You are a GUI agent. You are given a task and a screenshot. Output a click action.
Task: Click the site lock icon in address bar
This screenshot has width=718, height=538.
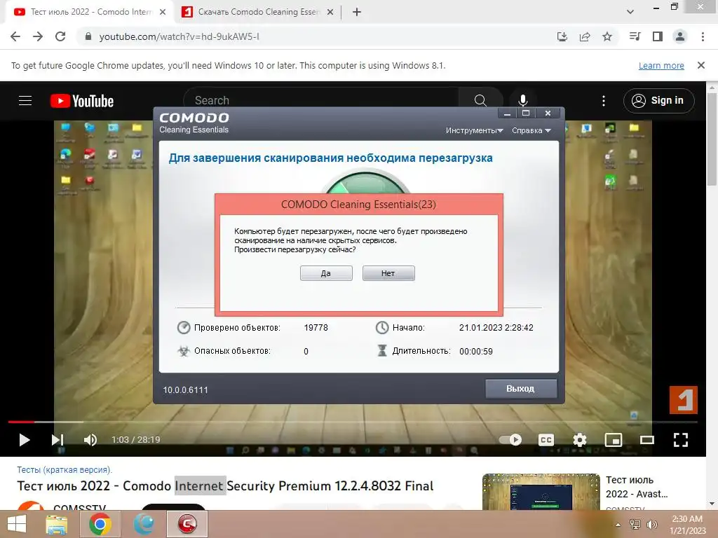click(88, 36)
